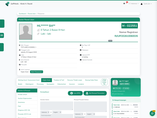Open Prosedur (ICD 9 cm) section
Screen dimensions: 157x118
pyautogui.click(x=27, y=114)
